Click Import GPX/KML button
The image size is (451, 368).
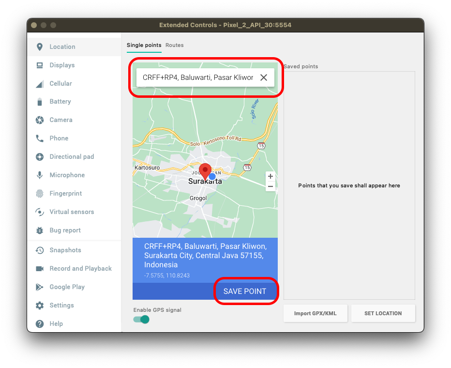click(x=315, y=313)
